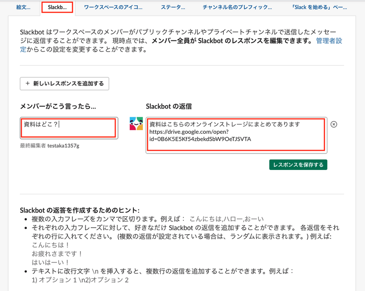365x291 pixels.
Task: Click the Slackbot の返答を作成するためのヒント heading
Action: pyautogui.click(x=79, y=210)
